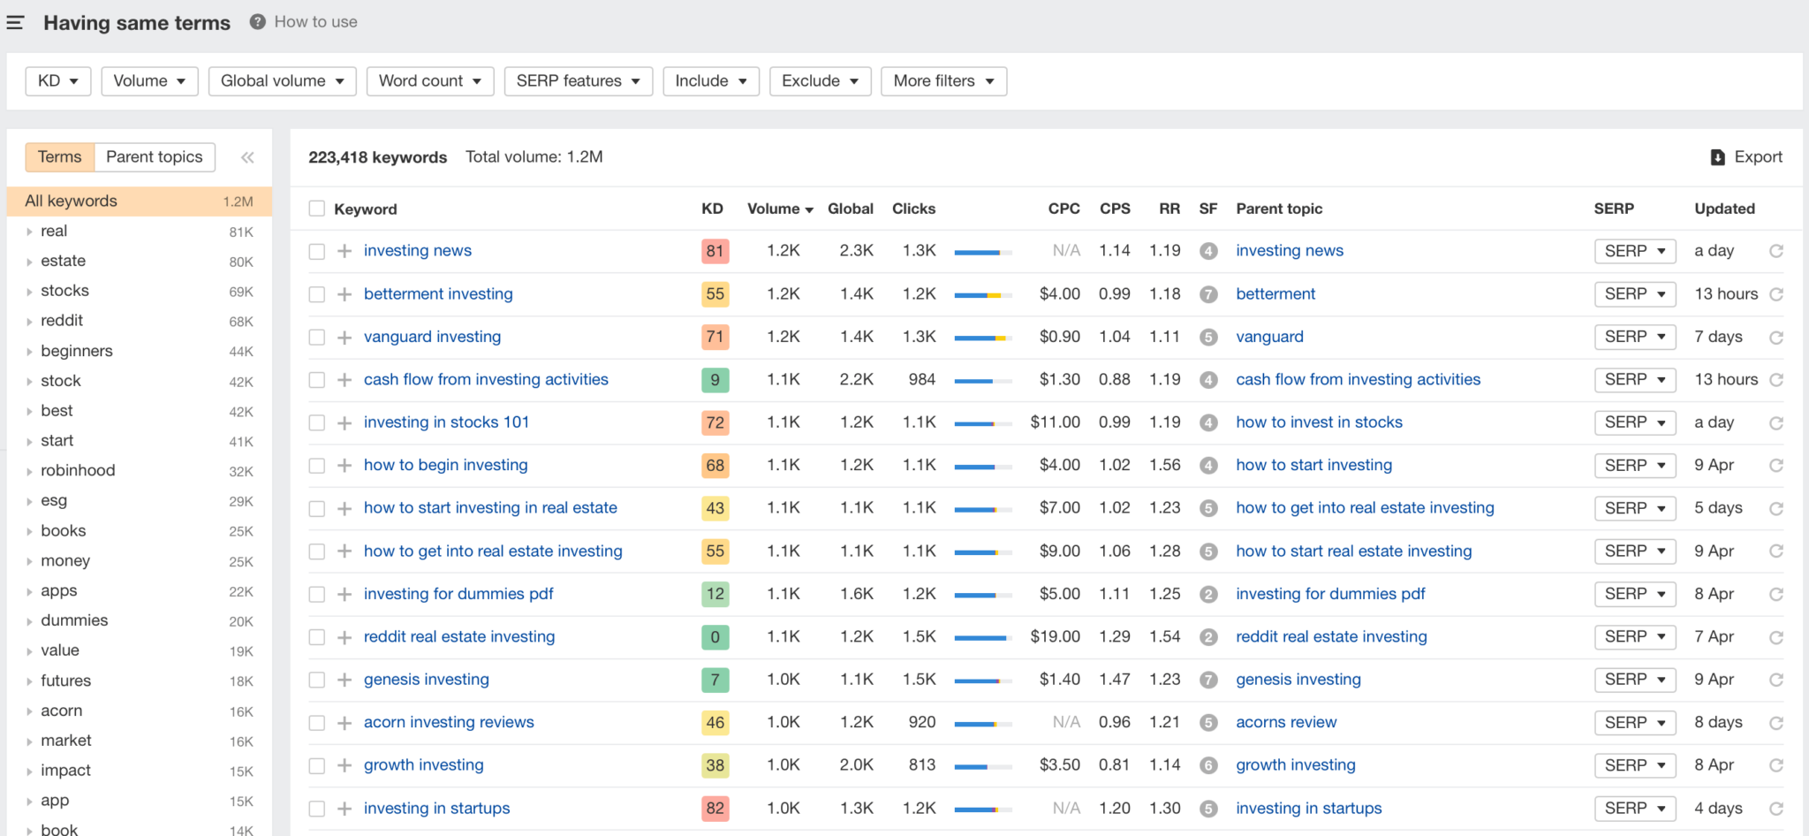The image size is (1809, 836).
Task: Add 'investing news' keyword with plus icon
Action: [x=344, y=251]
